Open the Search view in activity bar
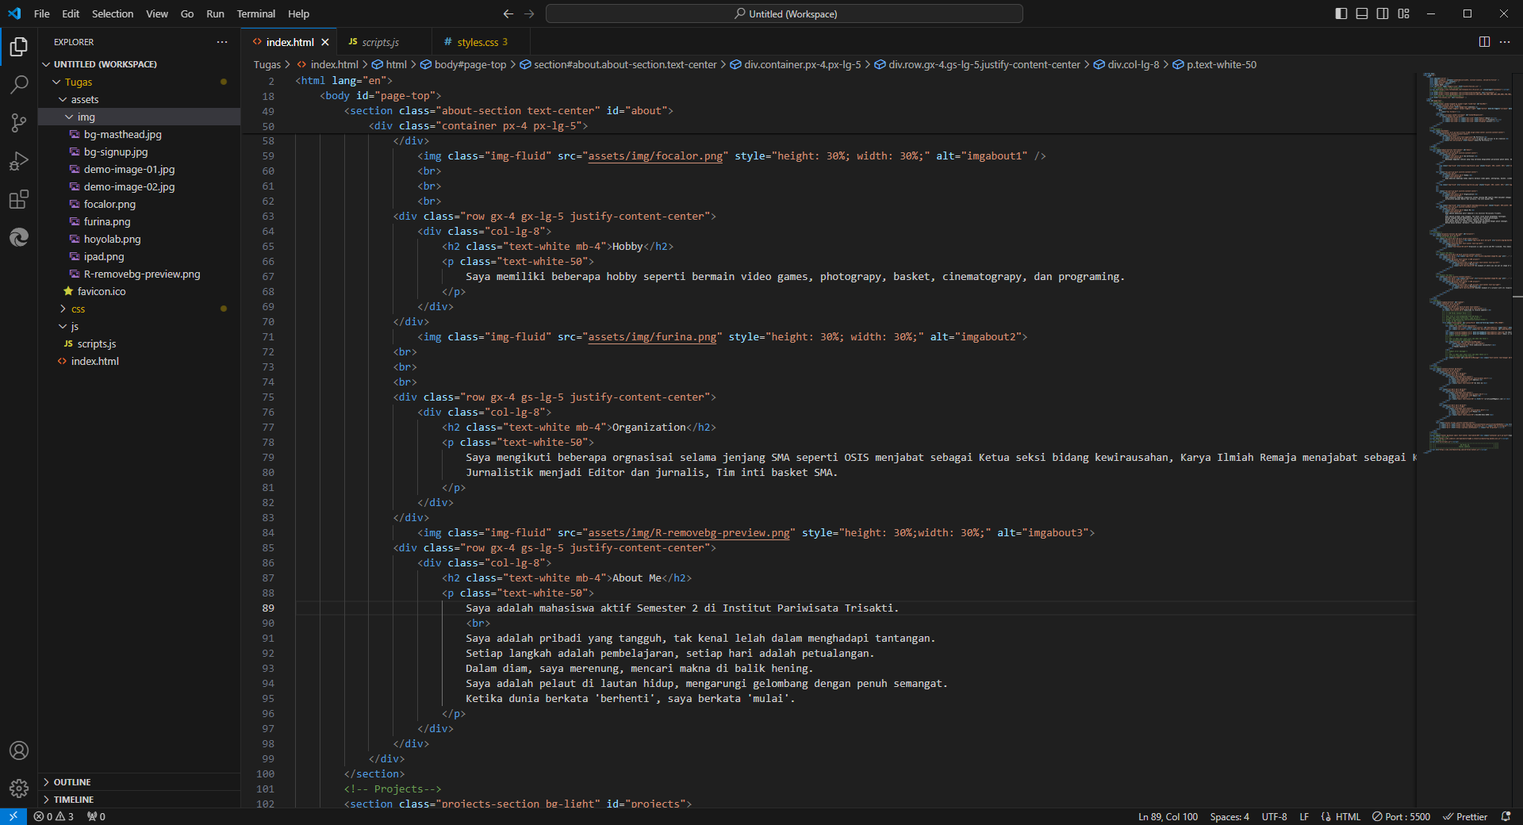1523x825 pixels. coord(19,84)
